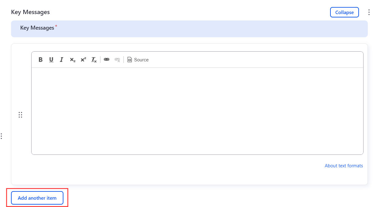Screen dimensions: 377x207
Task: Focus the rich text editing area
Action: coord(197,111)
